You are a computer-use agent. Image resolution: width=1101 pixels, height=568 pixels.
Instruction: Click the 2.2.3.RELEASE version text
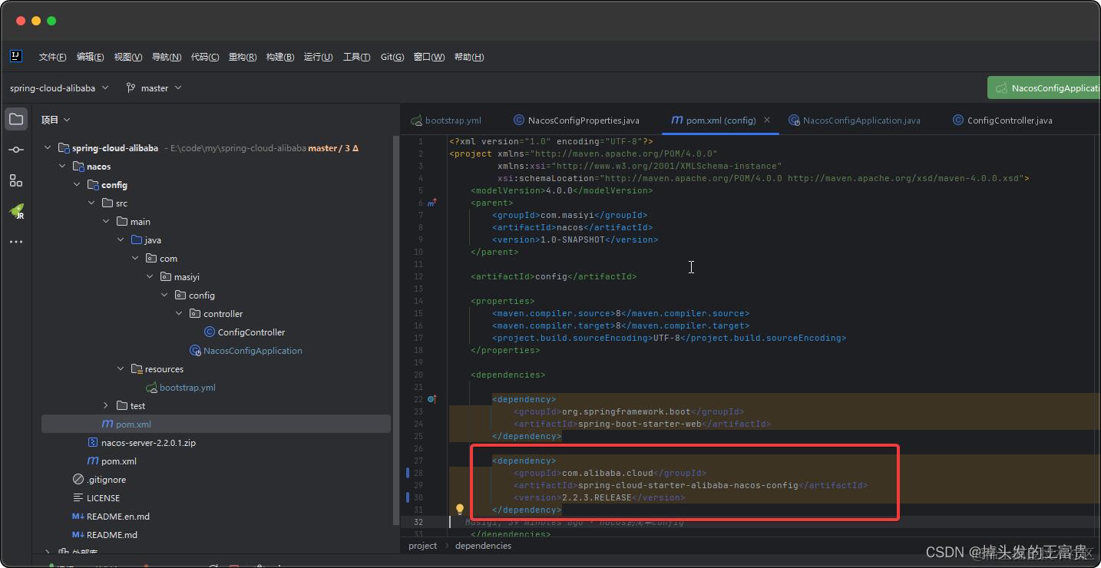click(597, 497)
